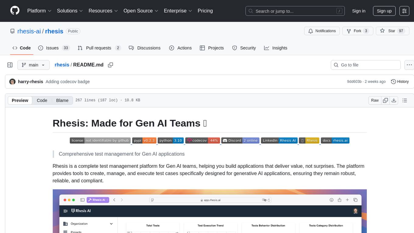Open the yellow Rhesis badge
Screen dimensions: 414x233
(309, 141)
